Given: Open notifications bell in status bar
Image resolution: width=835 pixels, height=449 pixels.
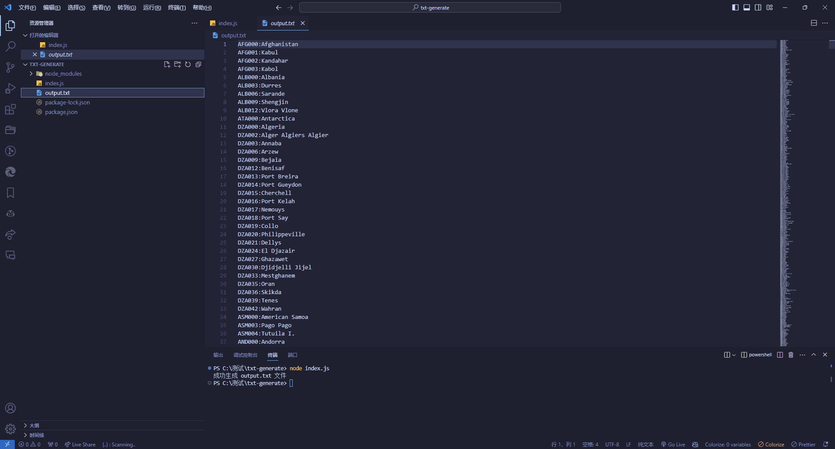Looking at the screenshot, I should click(x=825, y=445).
